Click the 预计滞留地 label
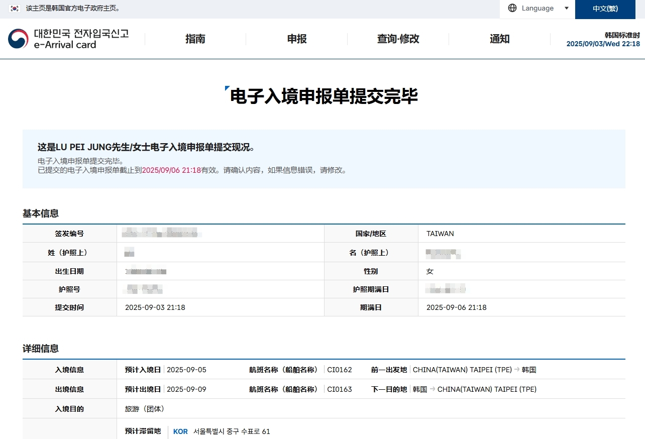Viewport: 645px width, 439px height. pyautogui.click(x=143, y=431)
